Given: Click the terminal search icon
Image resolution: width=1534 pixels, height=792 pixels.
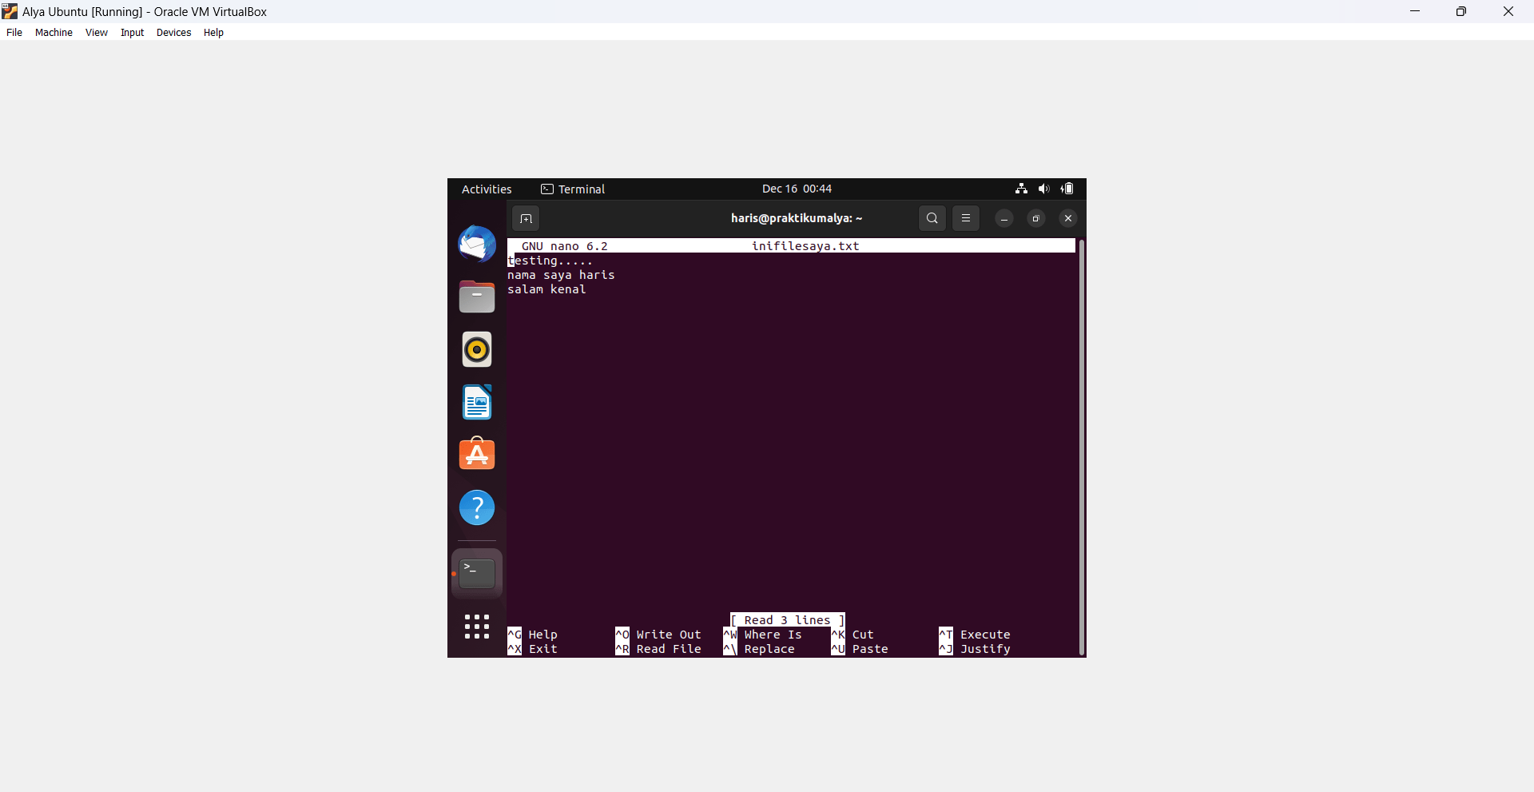Looking at the screenshot, I should tap(932, 218).
